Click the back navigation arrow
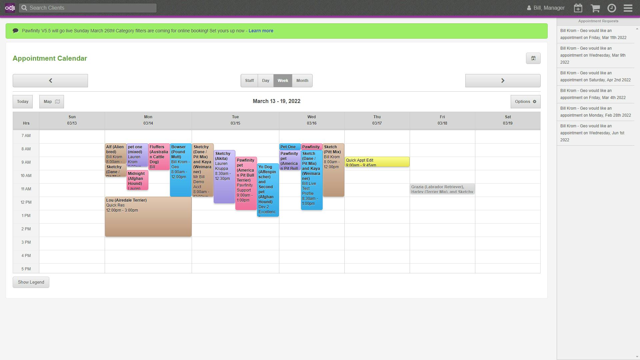 pyautogui.click(x=51, y=80)
